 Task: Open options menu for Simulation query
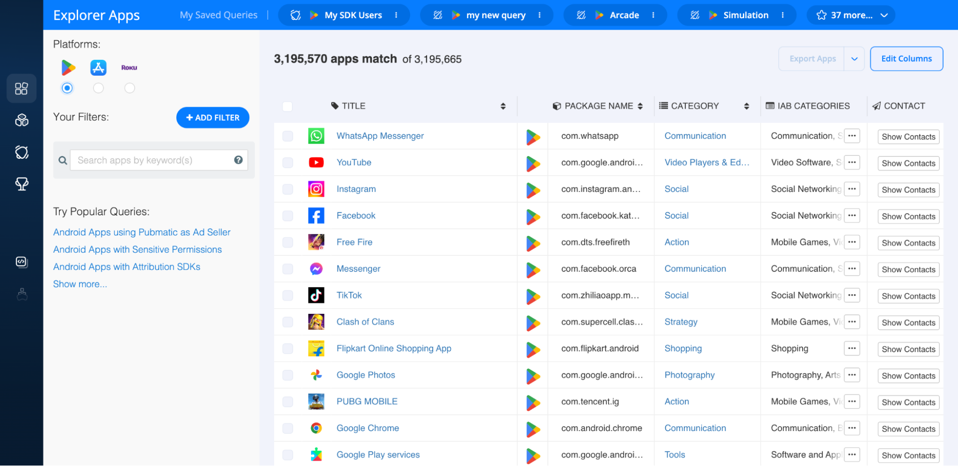tap(783, 15)
